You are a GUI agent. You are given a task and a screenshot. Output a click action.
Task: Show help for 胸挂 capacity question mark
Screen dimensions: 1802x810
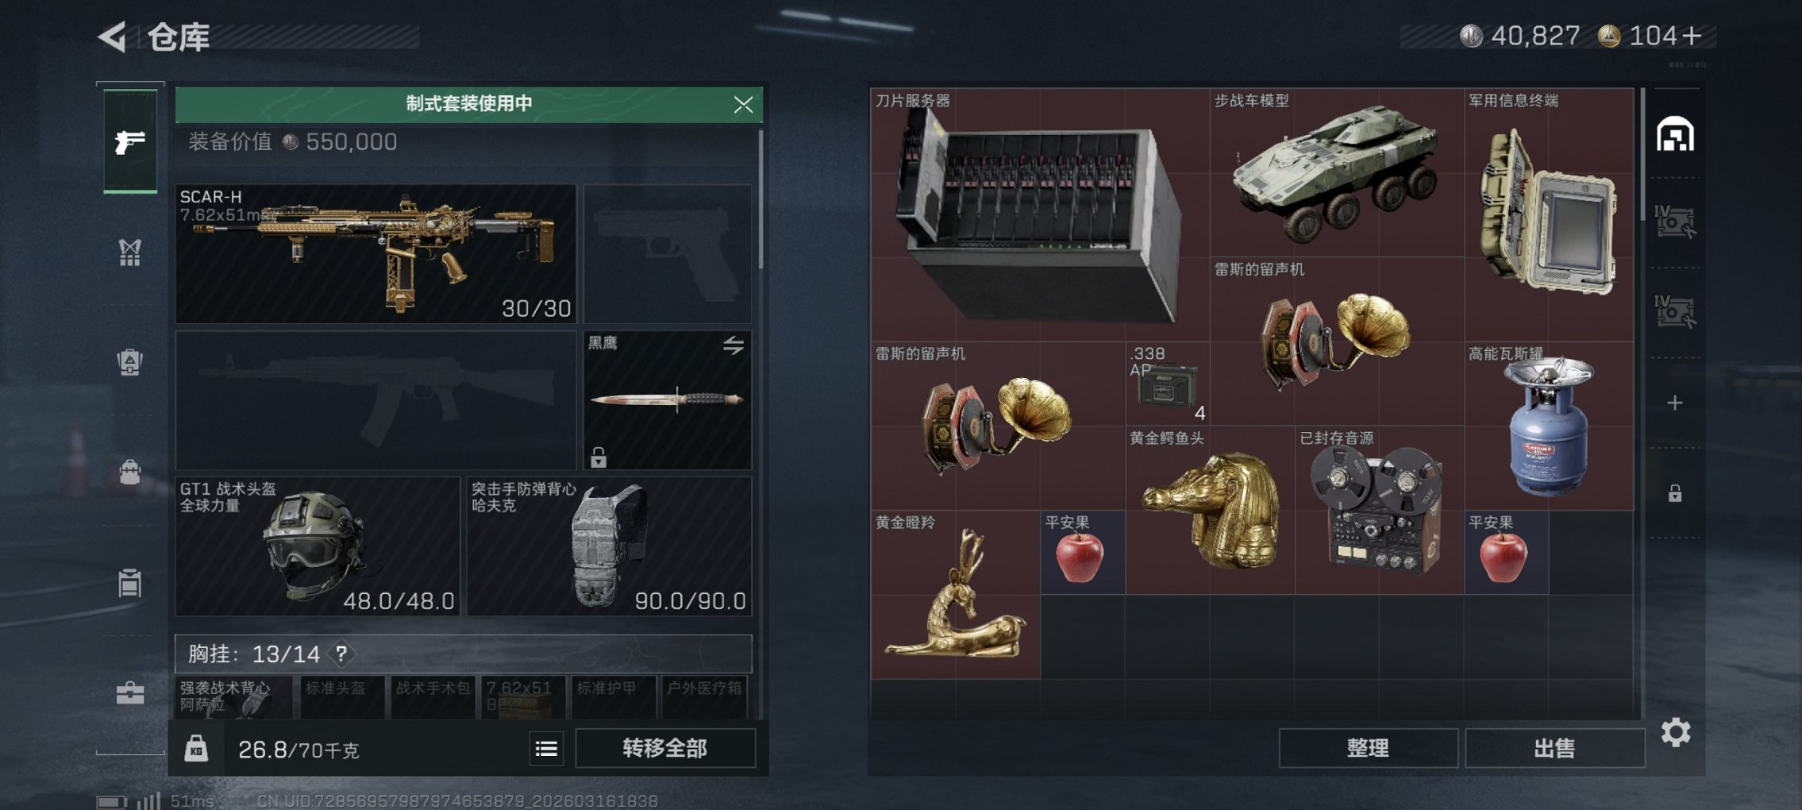(x=341, y=654)
